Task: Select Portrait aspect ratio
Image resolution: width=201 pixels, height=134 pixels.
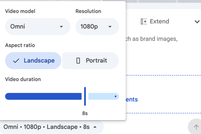Action: coord(90,61)
